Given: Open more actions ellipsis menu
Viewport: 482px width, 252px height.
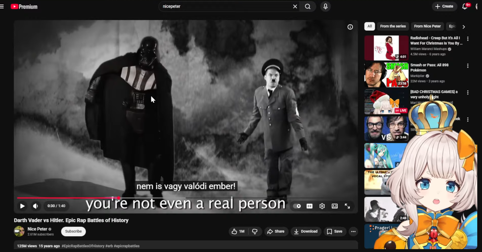Looking at the screenshot, I should tap(354, 231).
